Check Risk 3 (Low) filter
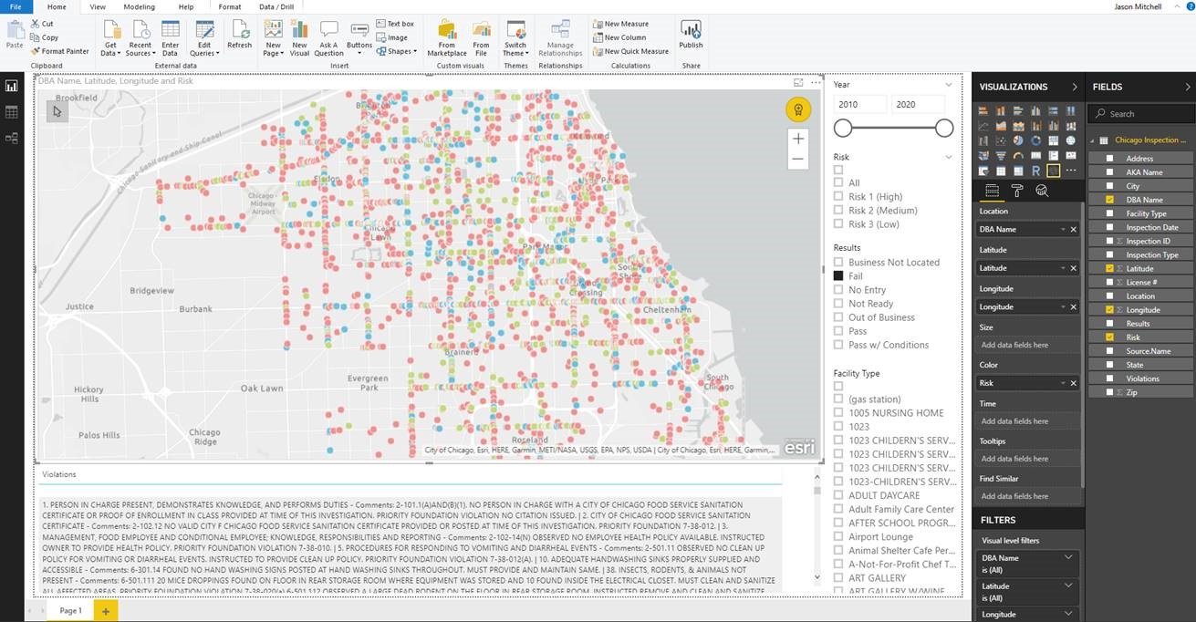This screenshot has width=1196, height=622. (838, 223)
